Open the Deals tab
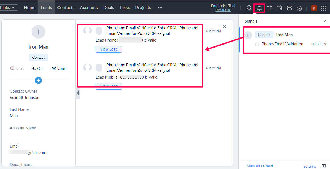Screen dimensions: 330x169 coord(109,7)
